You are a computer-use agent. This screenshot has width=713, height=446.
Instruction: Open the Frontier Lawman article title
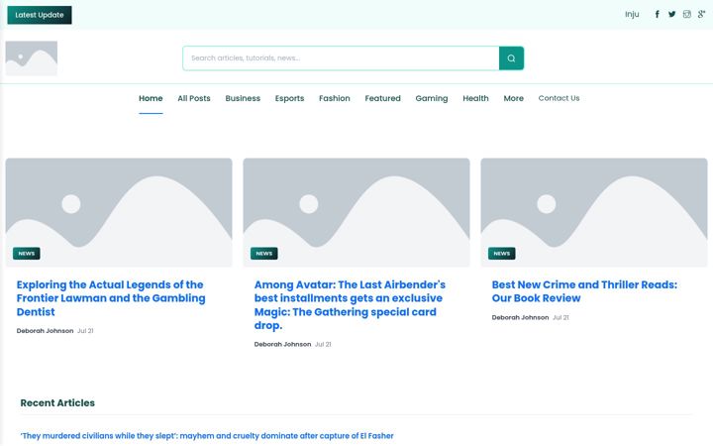pyautogui.click(x=111, y=298)
